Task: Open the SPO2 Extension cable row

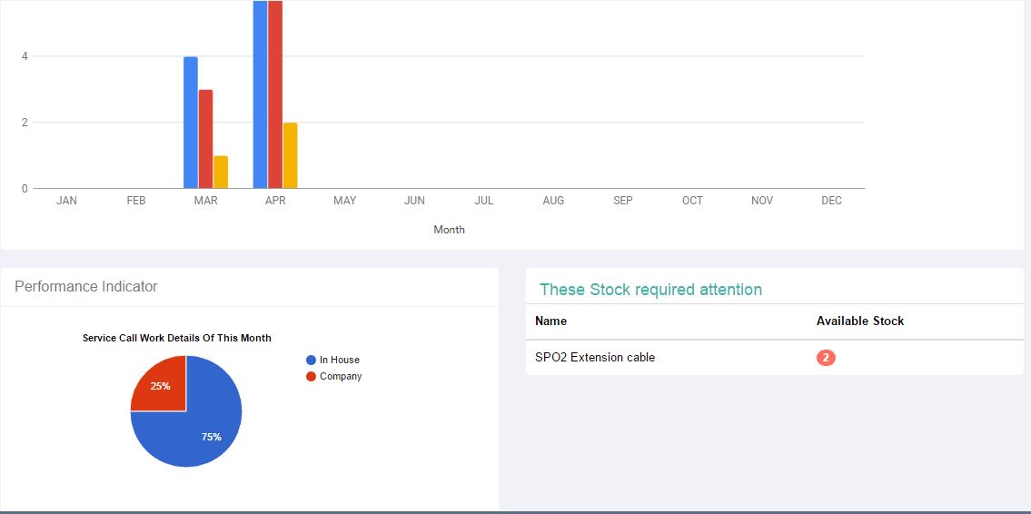Action: (775, 358)
